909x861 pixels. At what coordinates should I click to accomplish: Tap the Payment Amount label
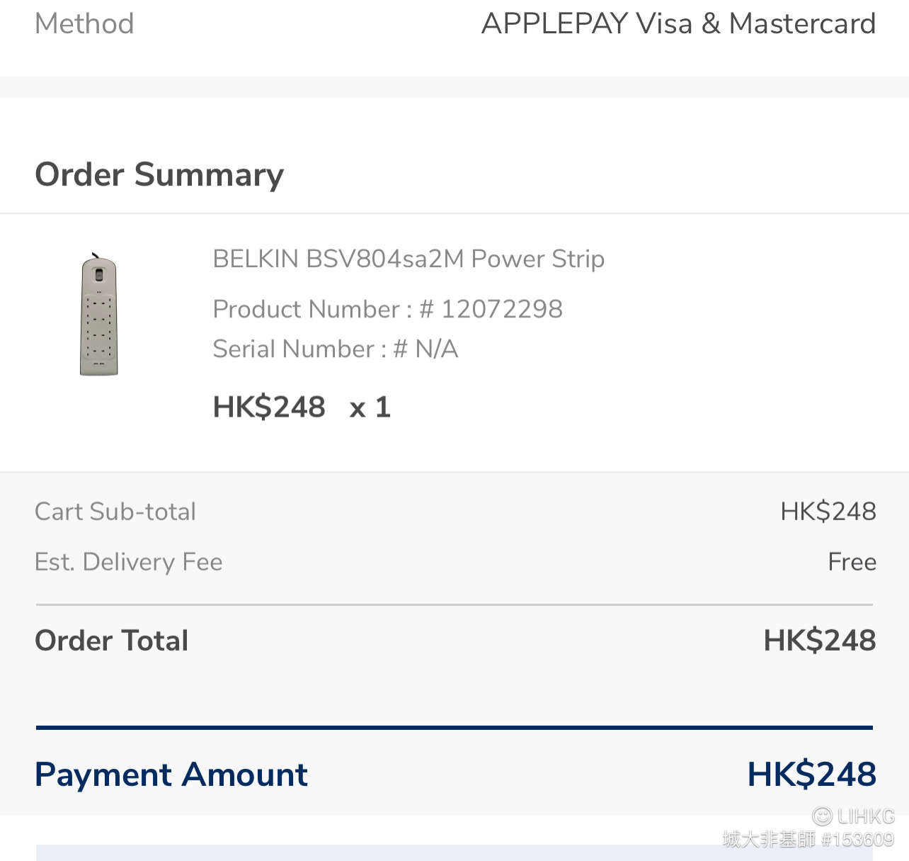[x=171, y=774]
